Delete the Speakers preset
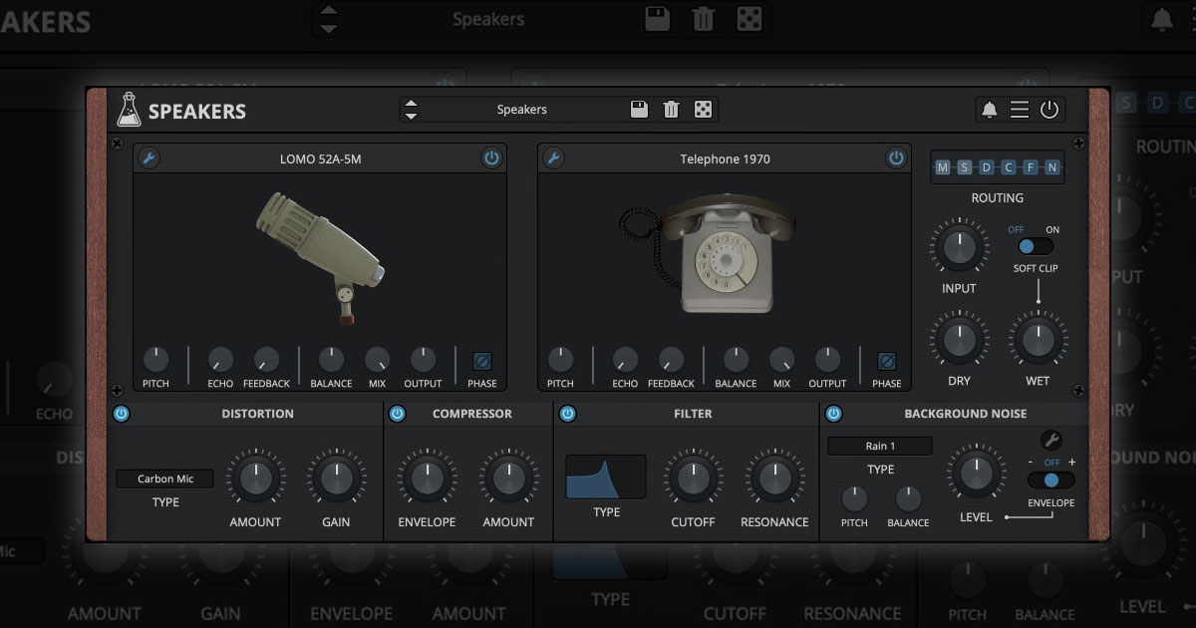Screen dimensions: 1196x628 point(671,110)
